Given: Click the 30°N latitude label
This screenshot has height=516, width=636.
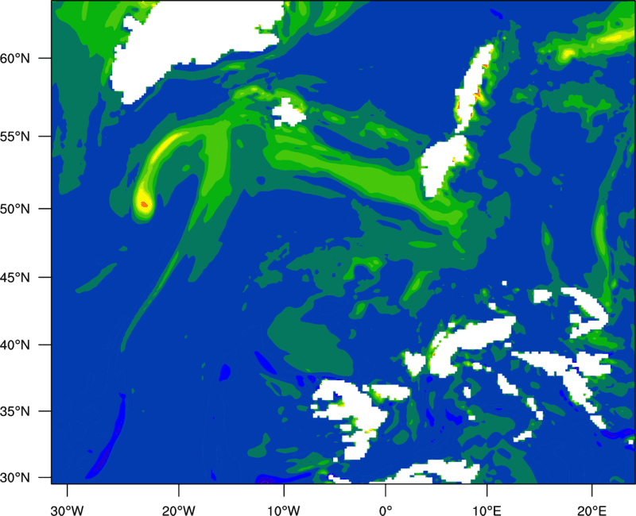Looking at the screenshot, I should pos(15,478).
